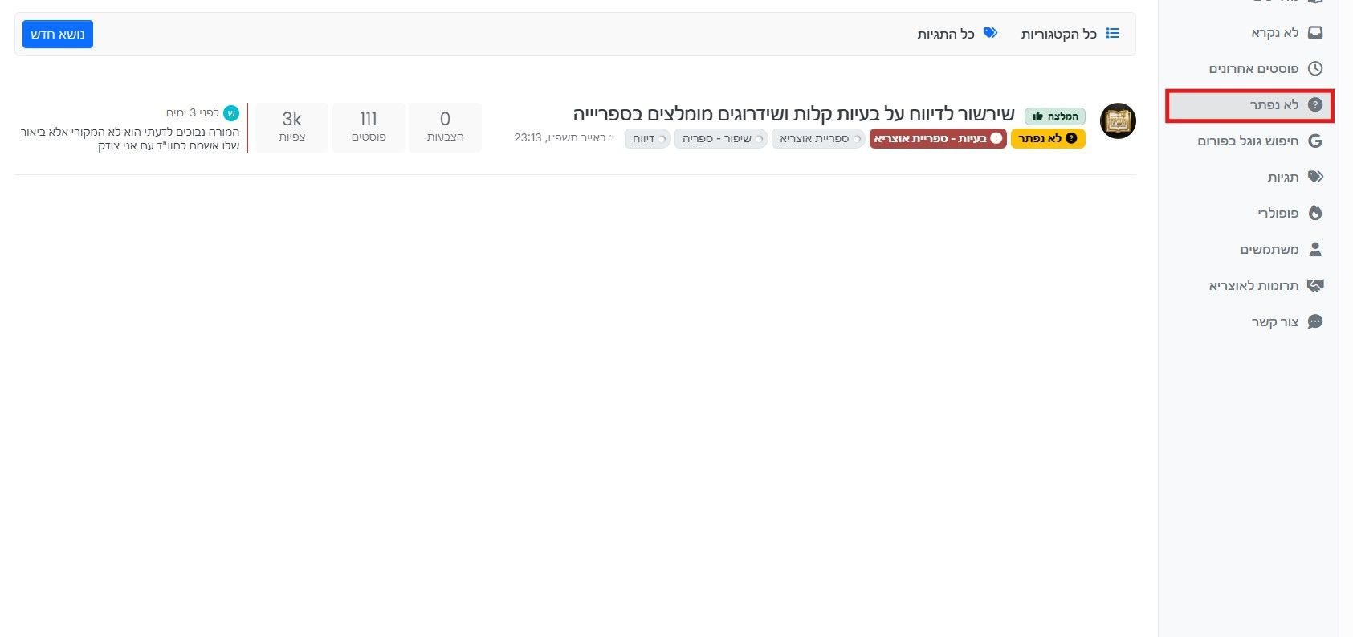This screenshot has height=637, width=1353.
Task: Select the שיפור - ספריה tag
Action: point(721,139)
